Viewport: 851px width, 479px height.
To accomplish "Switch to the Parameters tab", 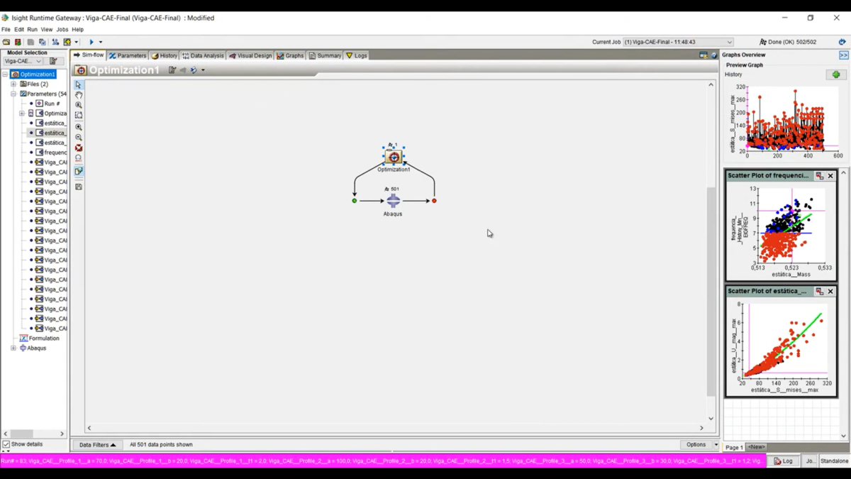I will (x=128, y=55).
